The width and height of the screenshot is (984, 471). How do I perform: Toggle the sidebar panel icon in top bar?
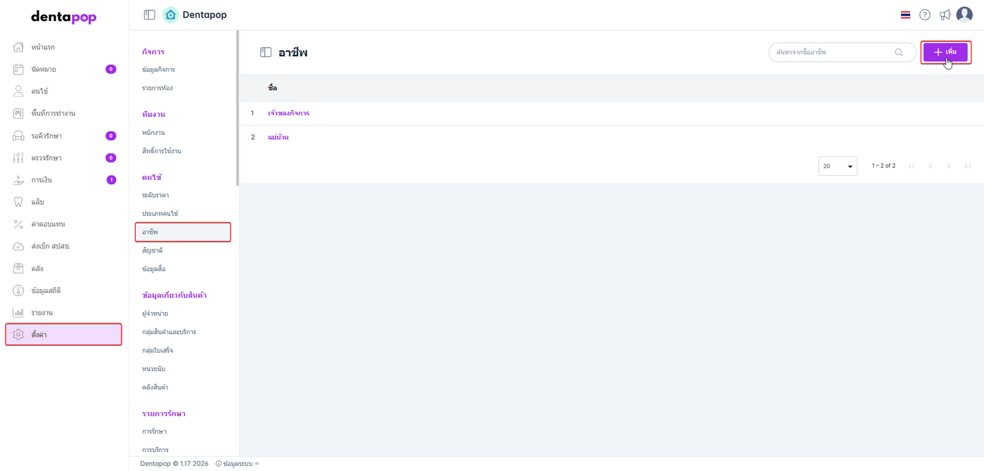click(149, 15)
